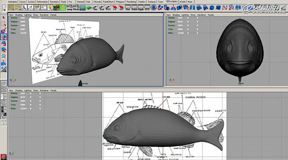
Task: Switch to the Scale tool
Action: click(3, 50)
